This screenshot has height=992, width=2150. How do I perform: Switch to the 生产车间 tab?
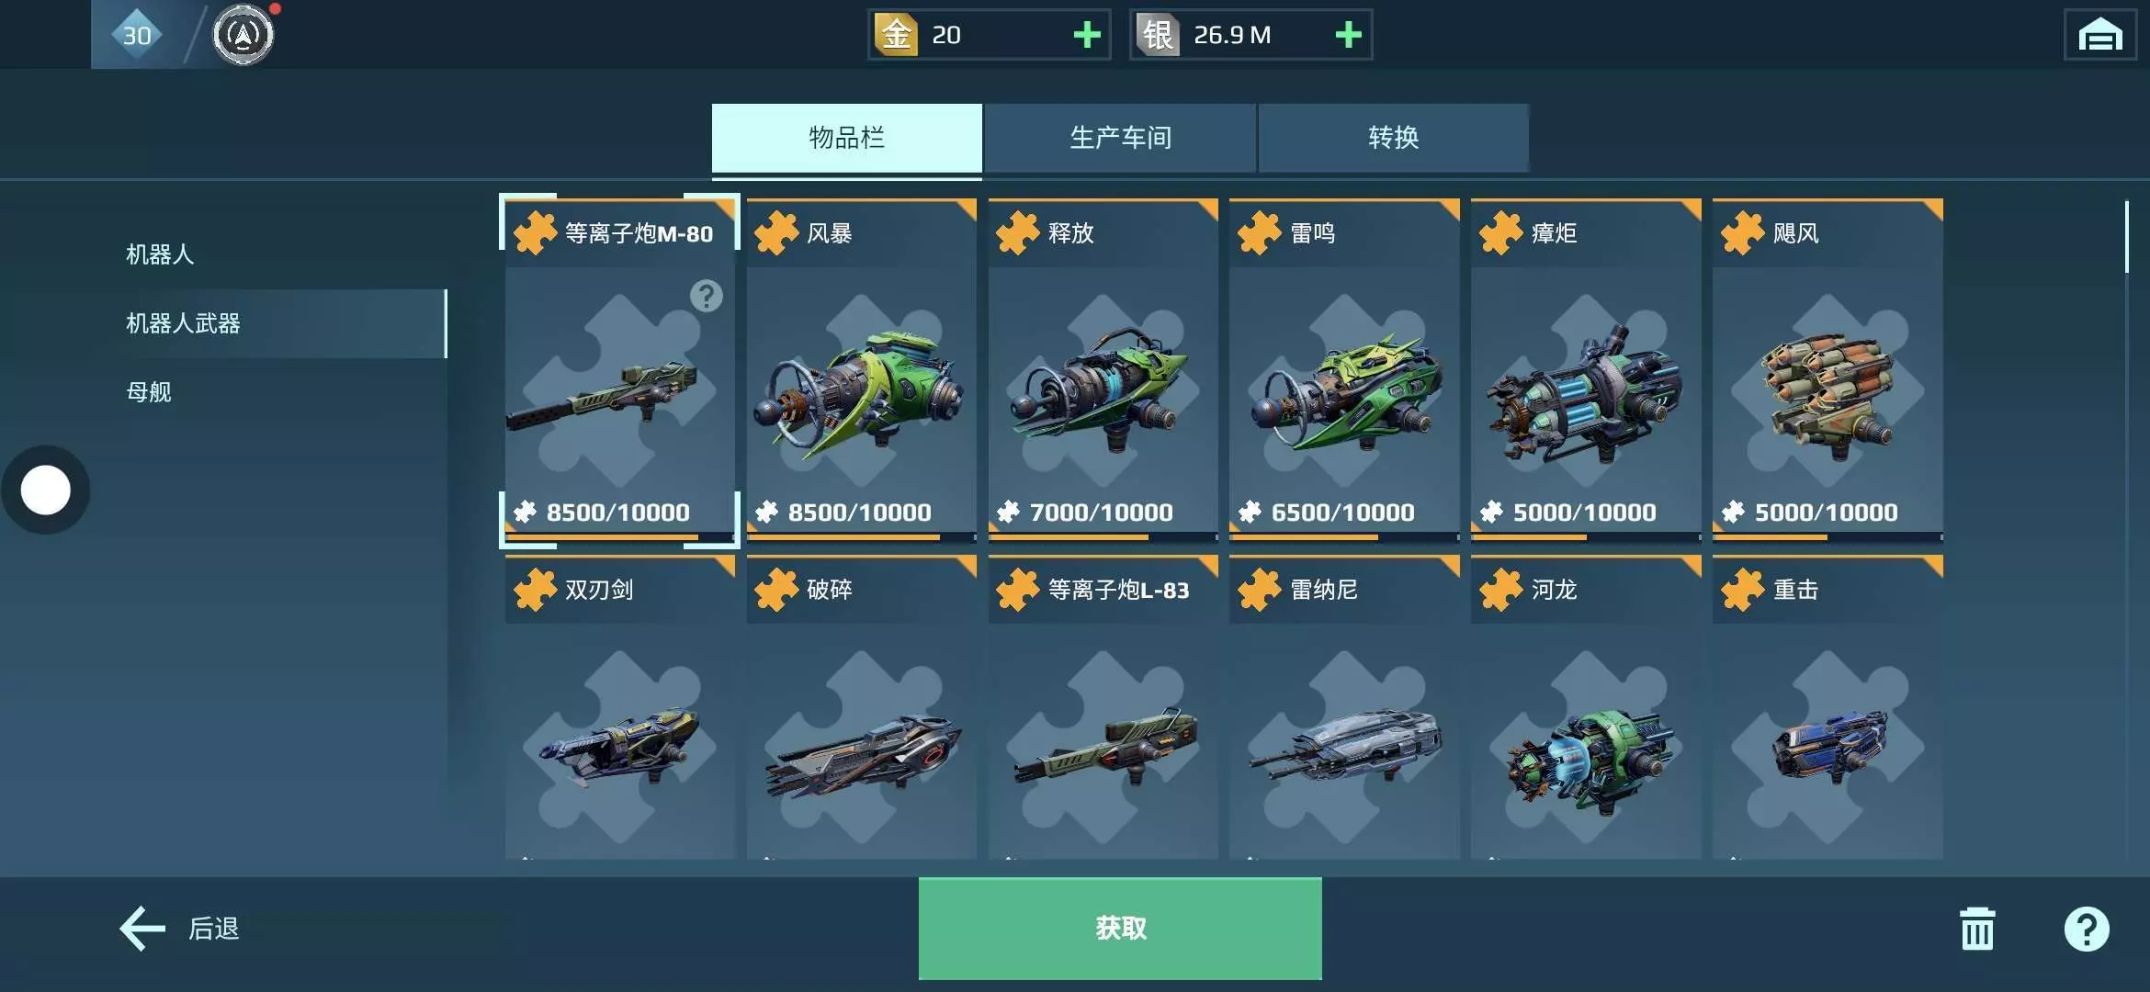pos(1120,138)
